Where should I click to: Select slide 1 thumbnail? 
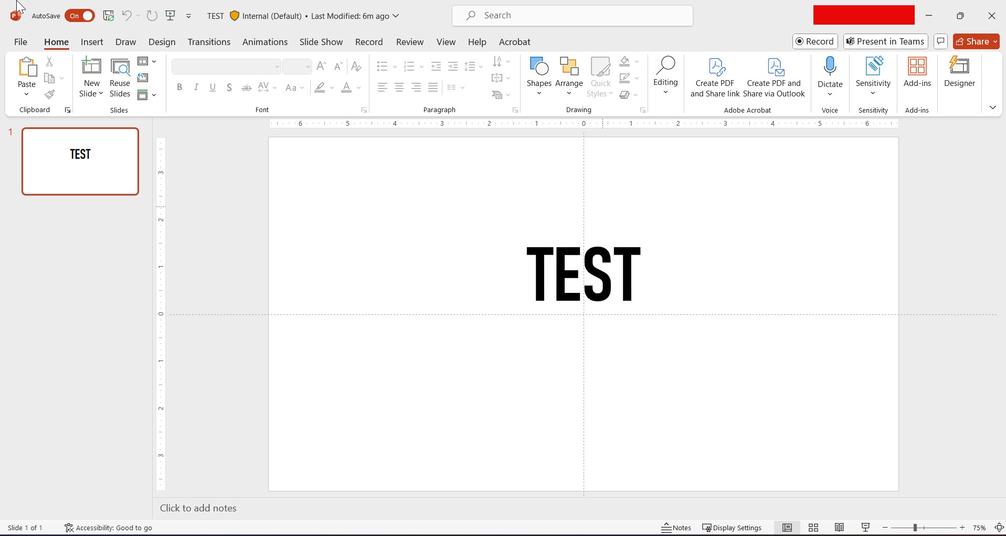(x=80, y=161)
